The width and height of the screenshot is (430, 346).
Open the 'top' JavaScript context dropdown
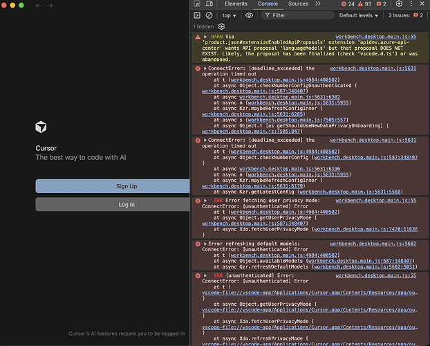click(229, 15)
